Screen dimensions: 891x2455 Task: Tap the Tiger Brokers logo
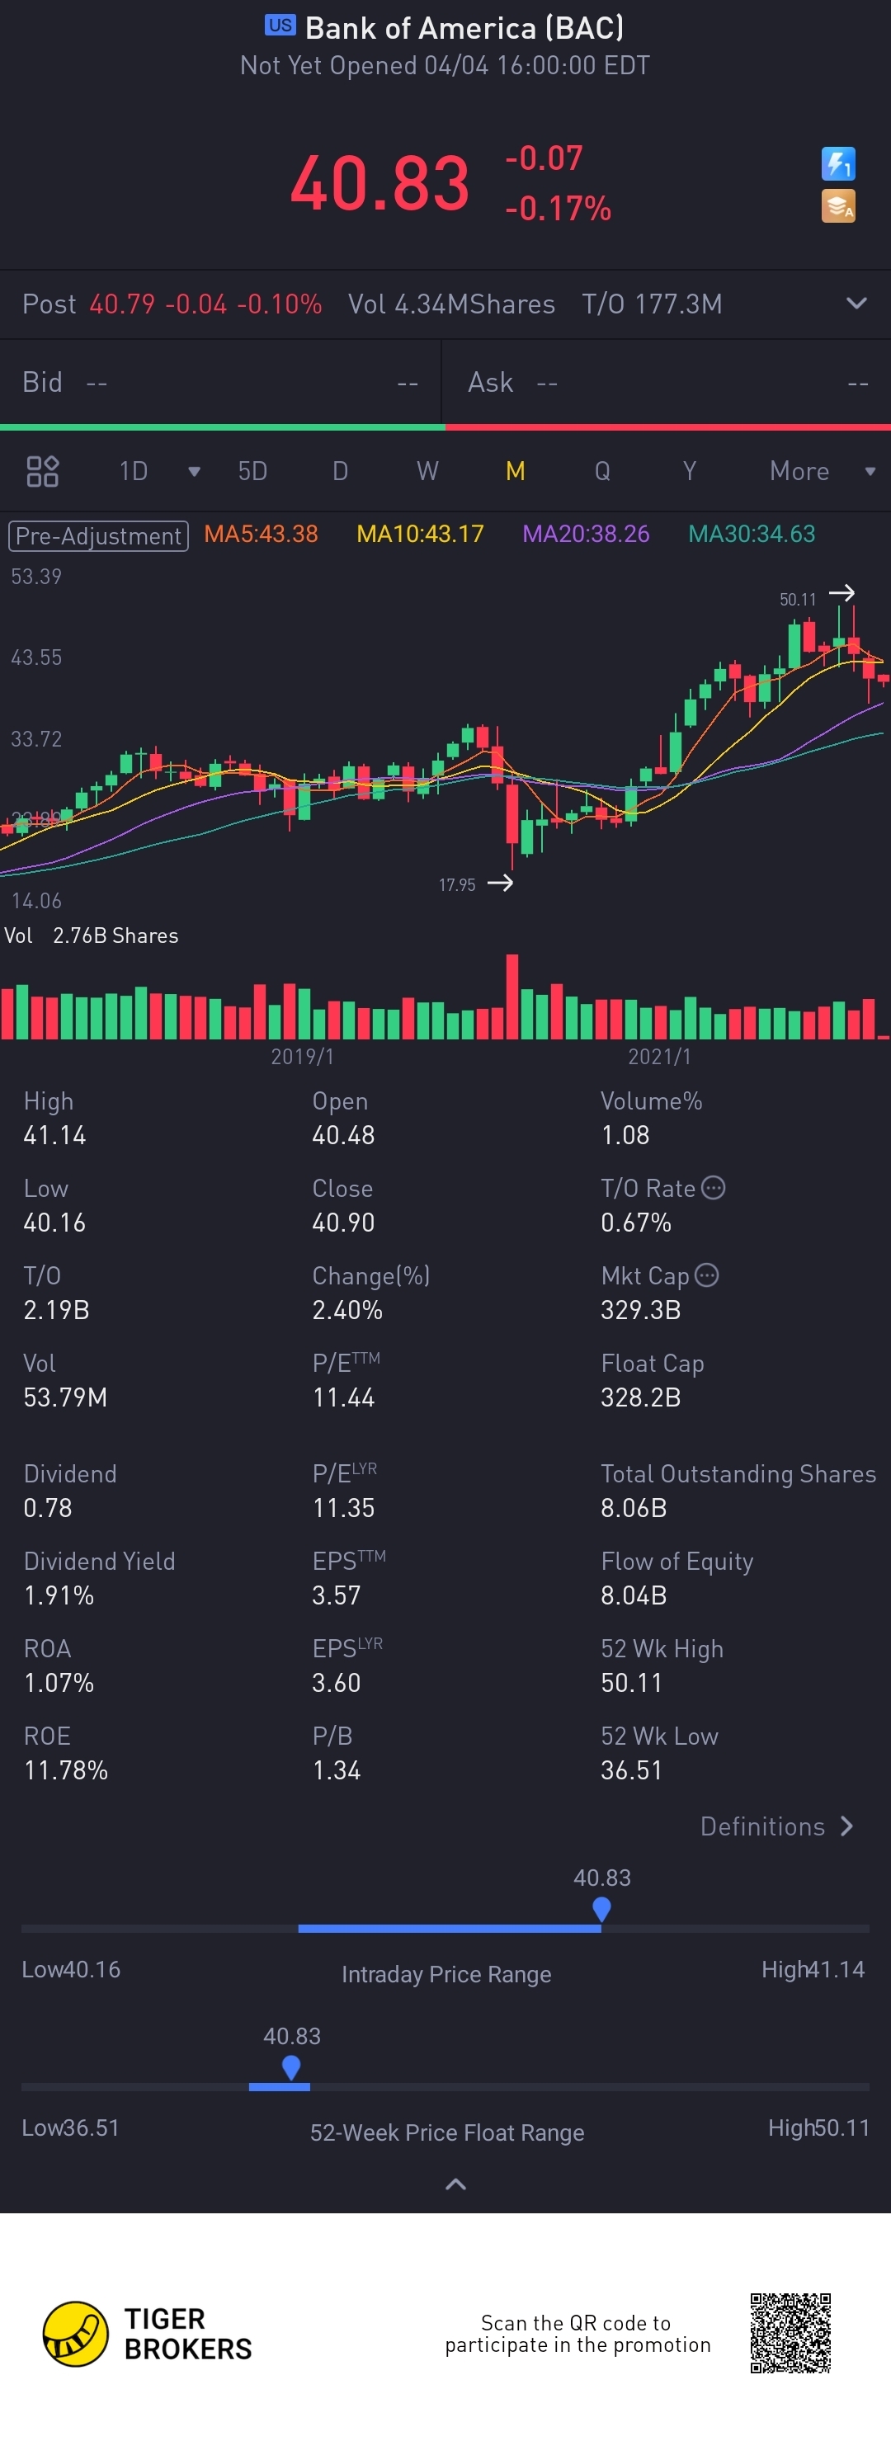[x=76, y=2333]
